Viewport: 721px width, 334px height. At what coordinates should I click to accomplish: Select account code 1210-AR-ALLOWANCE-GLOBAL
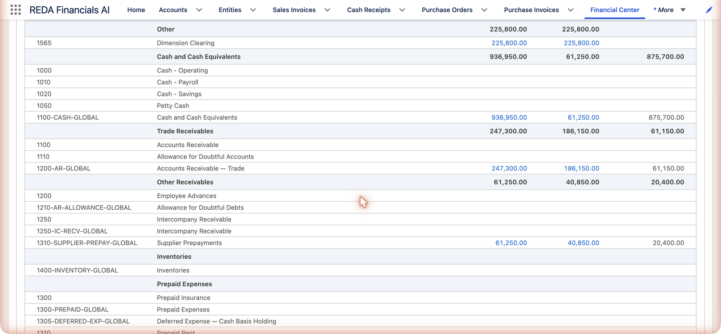tap(84, 208)
